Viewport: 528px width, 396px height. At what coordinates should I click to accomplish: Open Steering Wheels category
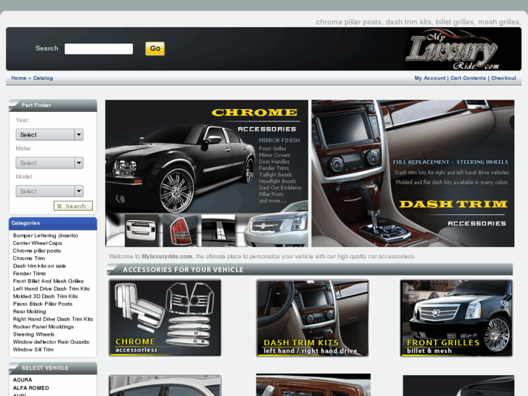33,334
